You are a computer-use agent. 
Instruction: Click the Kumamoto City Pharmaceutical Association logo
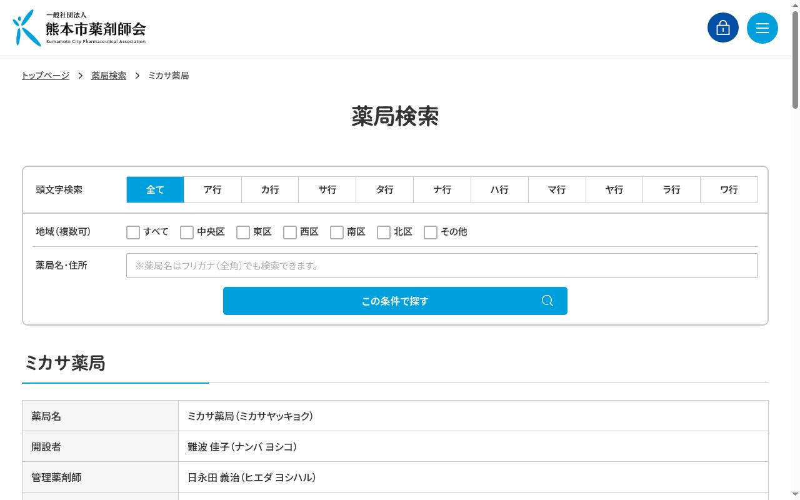click(79, 28)
